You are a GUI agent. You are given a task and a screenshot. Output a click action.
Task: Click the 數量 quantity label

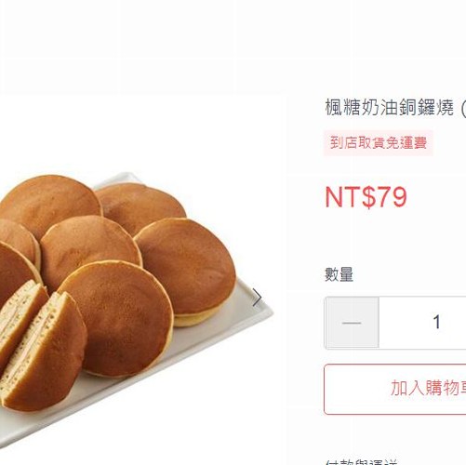point(339,274)
